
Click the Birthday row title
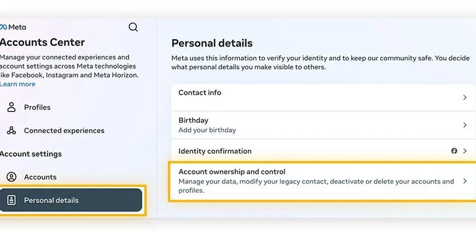(x=193, y=120)
